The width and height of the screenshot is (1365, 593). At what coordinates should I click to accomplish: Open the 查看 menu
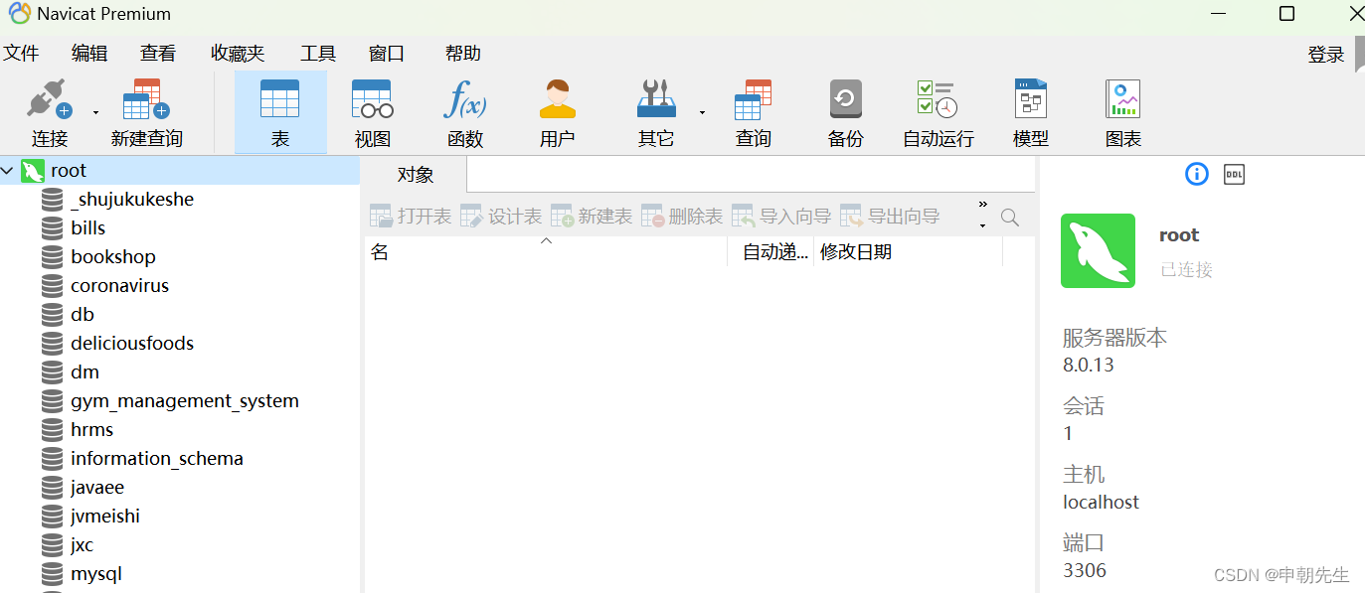158,54
